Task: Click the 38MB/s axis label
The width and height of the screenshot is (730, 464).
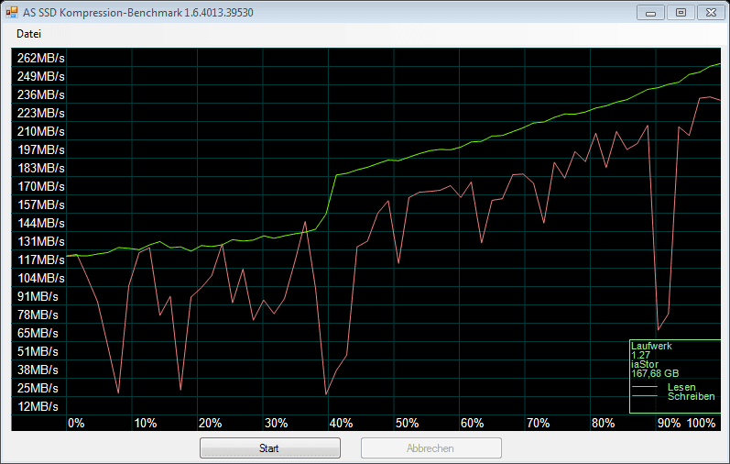Action: pos(38,370)
